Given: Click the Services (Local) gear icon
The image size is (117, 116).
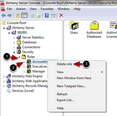Looking at the screenshot, I should [9, 91].
